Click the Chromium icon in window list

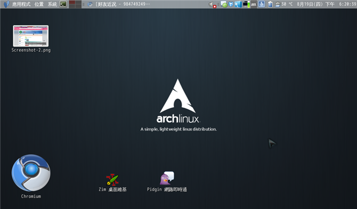point(90,4)
